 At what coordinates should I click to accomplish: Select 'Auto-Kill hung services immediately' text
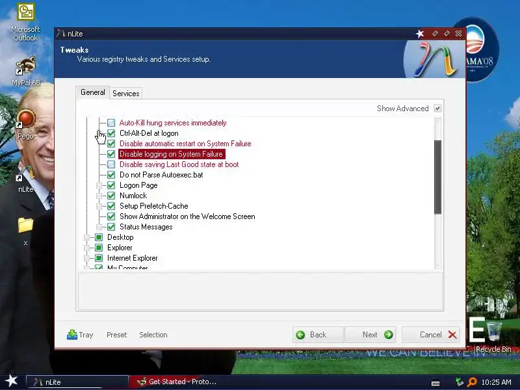point(173,123)
